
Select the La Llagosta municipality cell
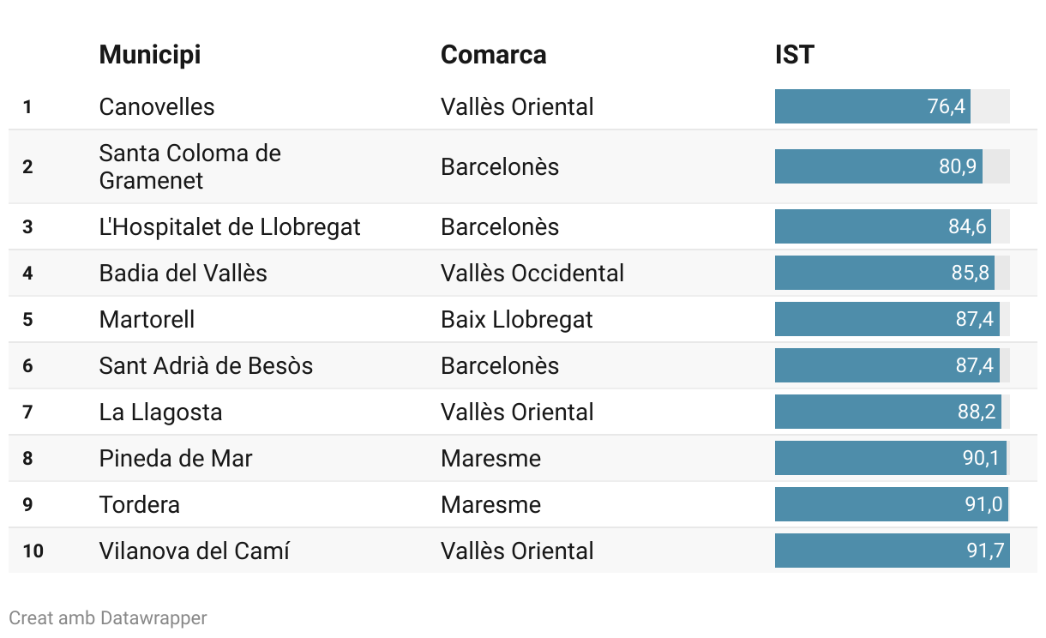161,412
